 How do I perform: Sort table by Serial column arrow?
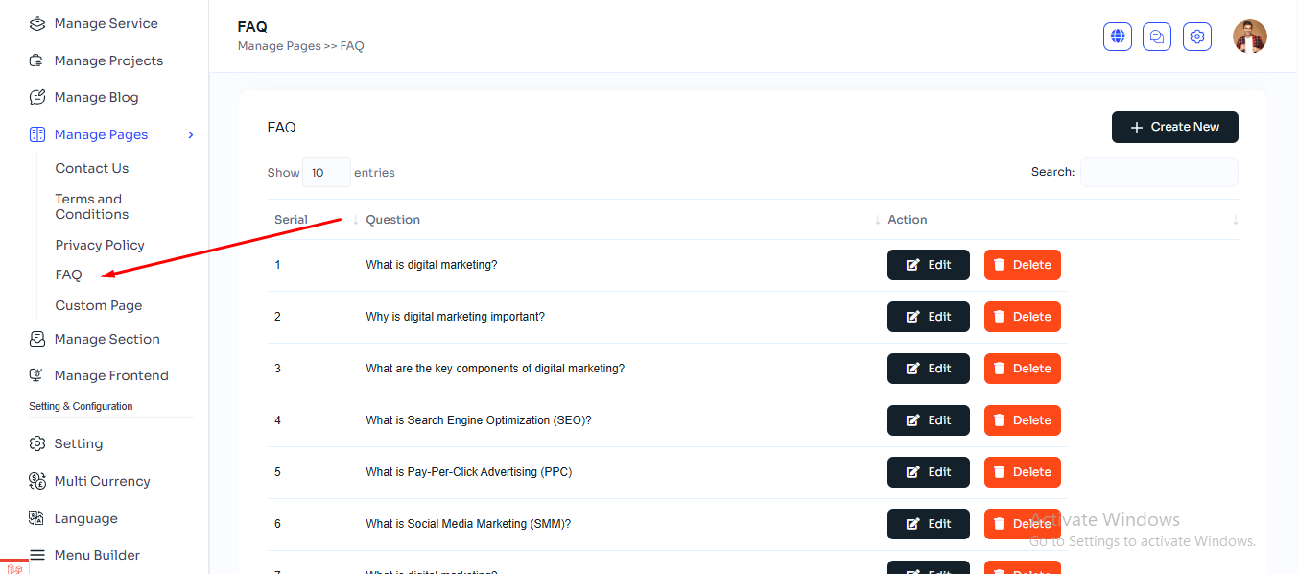click(x=355, y=220)
